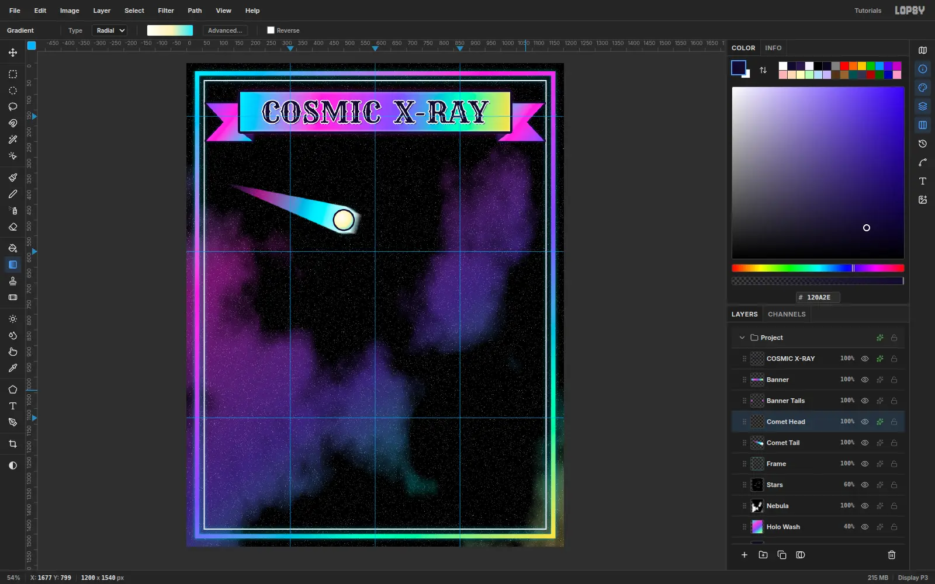Select the Move tool
The width and height of the screenshot is (935, 584).
click(13, 53)
